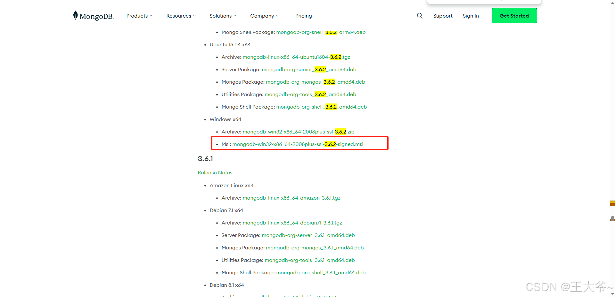615x297 pixels.
Task: Open the site search magnifier
Action: pos(420,15)
